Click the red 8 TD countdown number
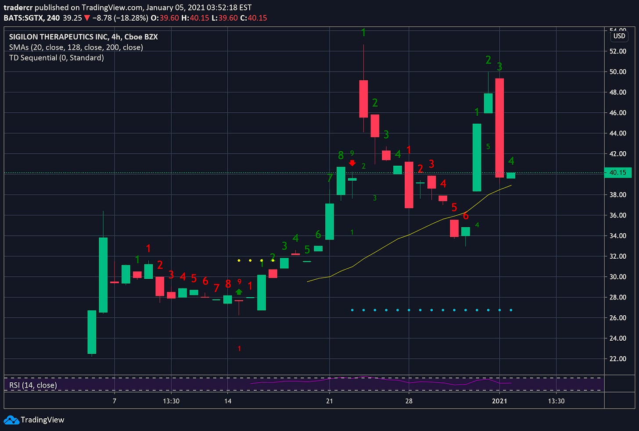The image size is (639, 431). (228, 284)
